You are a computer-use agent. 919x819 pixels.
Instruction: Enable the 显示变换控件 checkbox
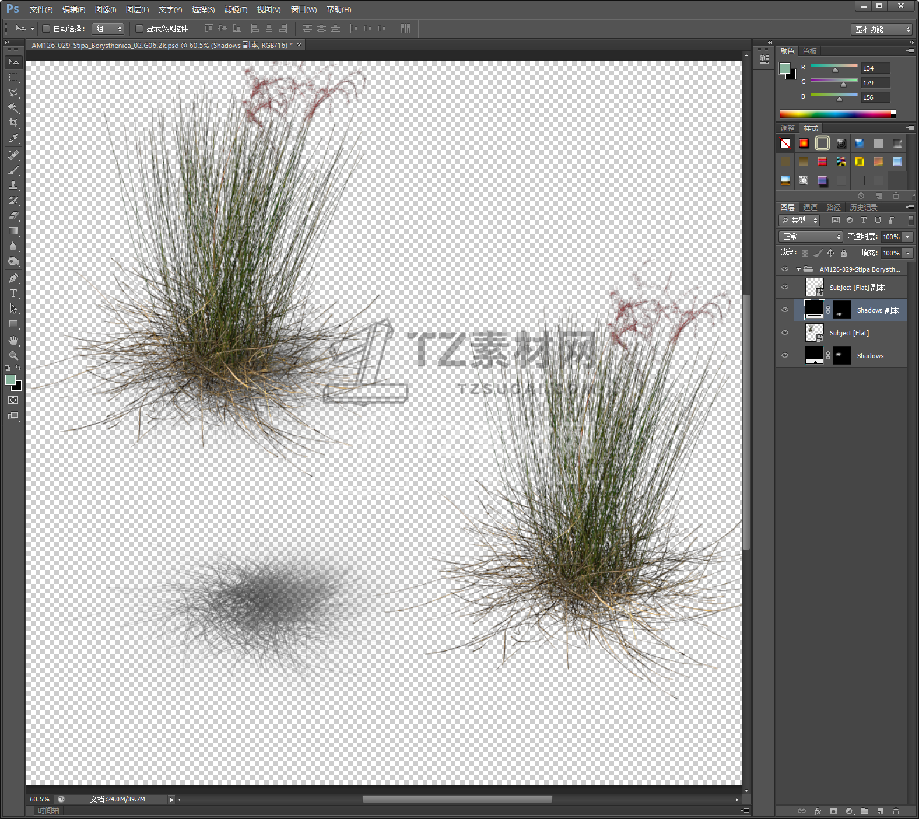[139, 29]
